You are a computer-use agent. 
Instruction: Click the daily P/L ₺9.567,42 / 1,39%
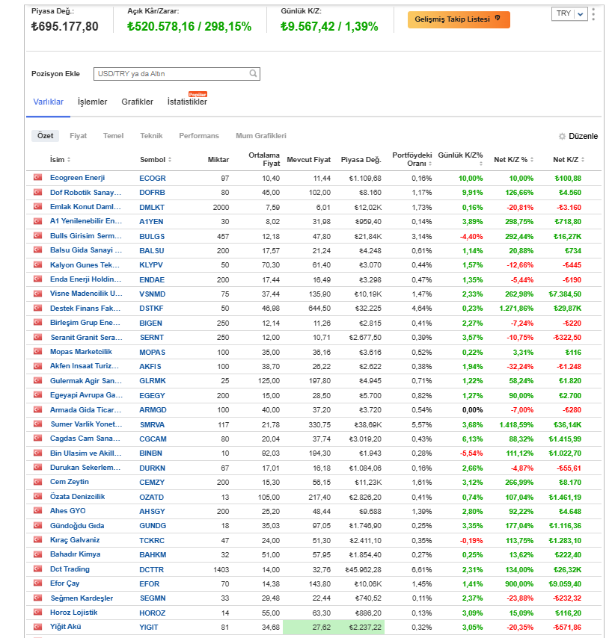329,26
